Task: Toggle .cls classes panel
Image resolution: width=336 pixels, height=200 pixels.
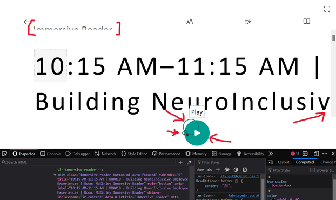Action: 210,170
